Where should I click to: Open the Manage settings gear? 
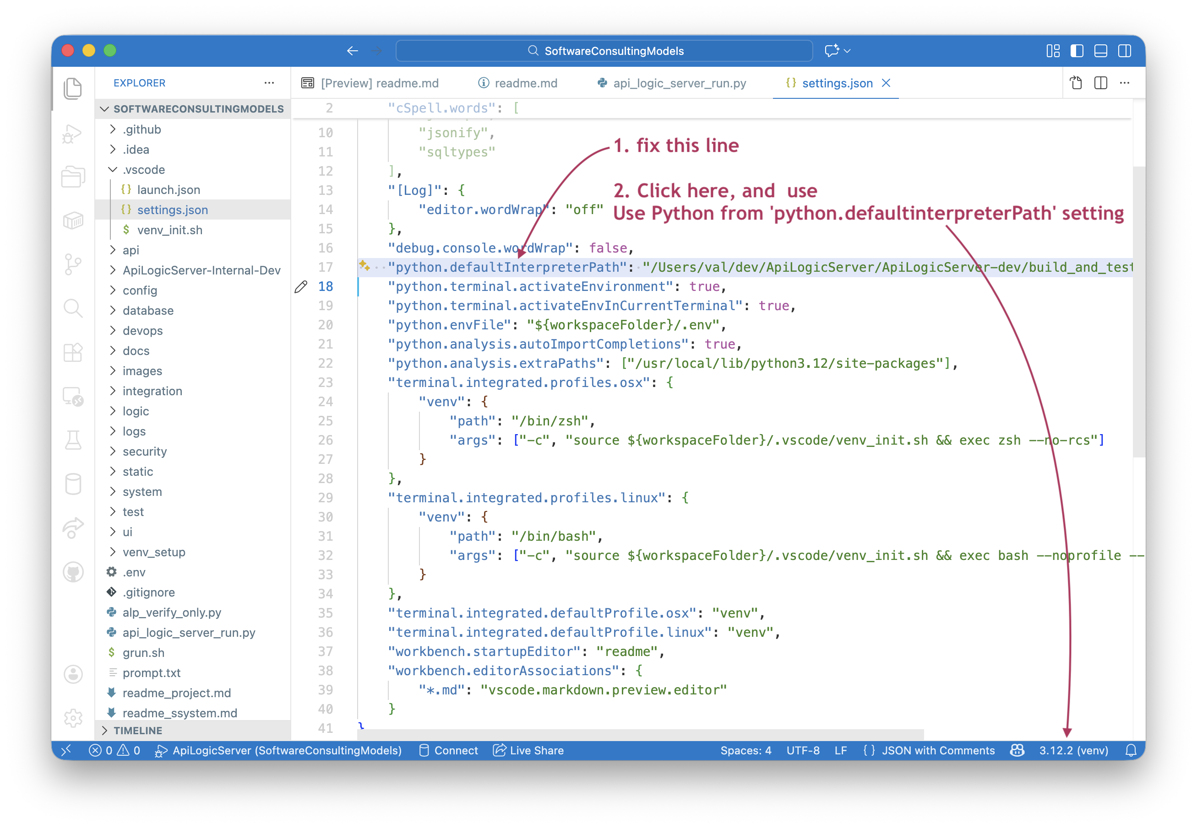[x=73, y=718]
